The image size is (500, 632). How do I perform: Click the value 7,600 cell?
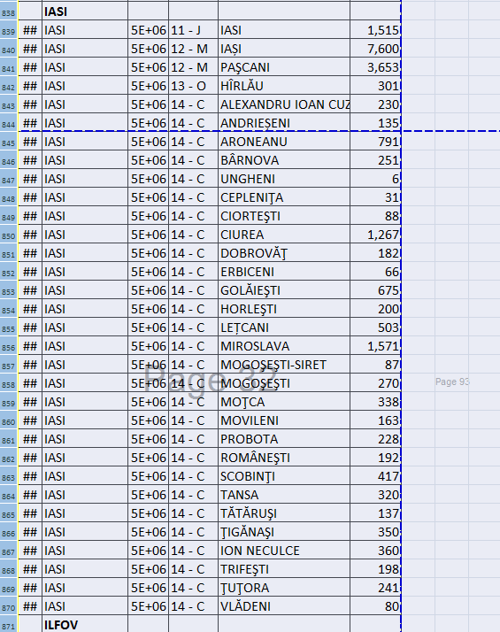point(375,49)
